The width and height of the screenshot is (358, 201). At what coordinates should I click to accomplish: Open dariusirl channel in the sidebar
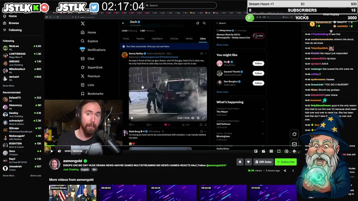point(22,78)
